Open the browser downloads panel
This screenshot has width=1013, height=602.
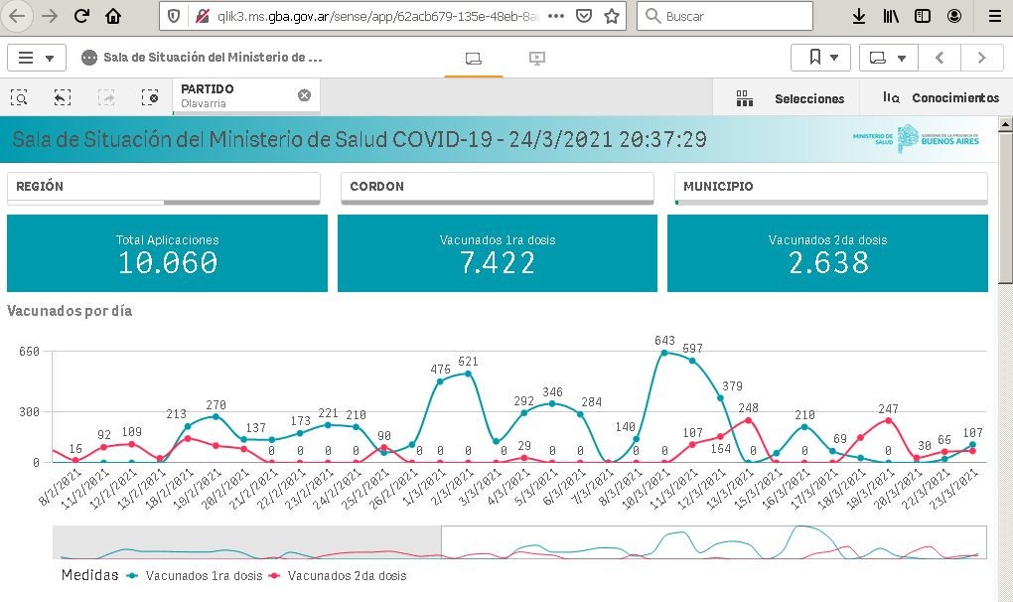pyautogui.click(x=859, y=16)
